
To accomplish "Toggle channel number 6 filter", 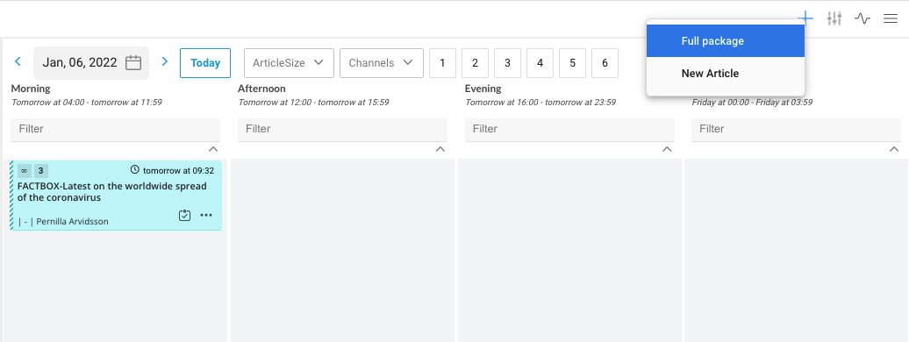I will (605, 63).
